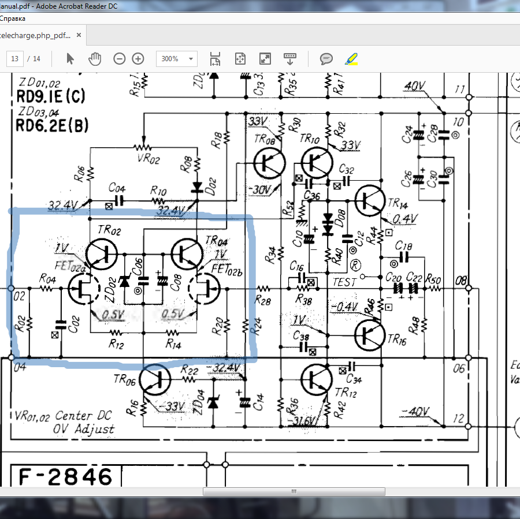Image resolution: width=520 pixels, height=519 pixels.
Task: Add a sticky note comment
Action: coord(326,59)
